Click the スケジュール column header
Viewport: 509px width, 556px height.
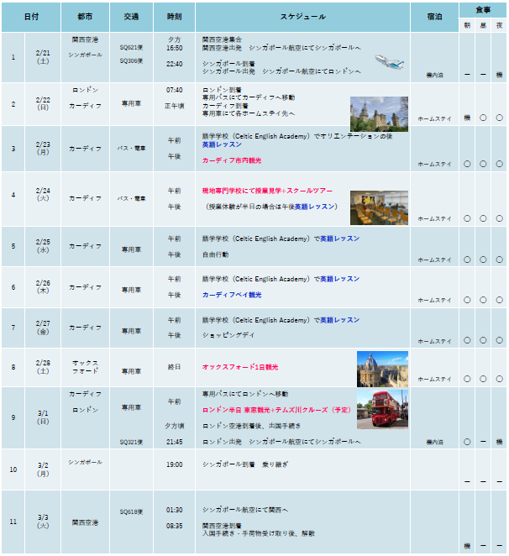click(302, 17)
